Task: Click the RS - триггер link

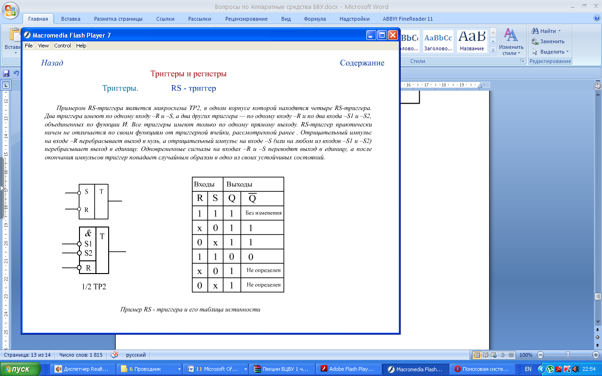Action: (194, 88)
